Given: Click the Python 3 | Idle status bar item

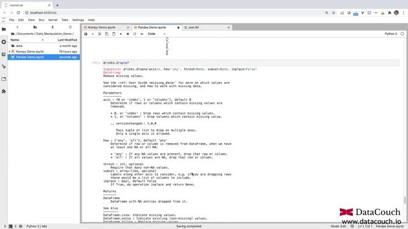Looking at the screenshot, I should pos(37,226).
